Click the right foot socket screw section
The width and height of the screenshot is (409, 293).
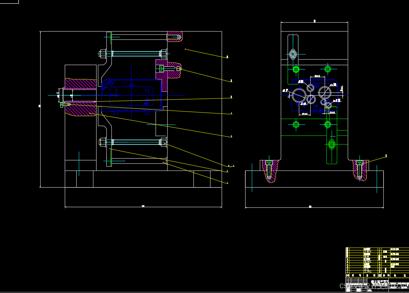[x=360, y=171]
